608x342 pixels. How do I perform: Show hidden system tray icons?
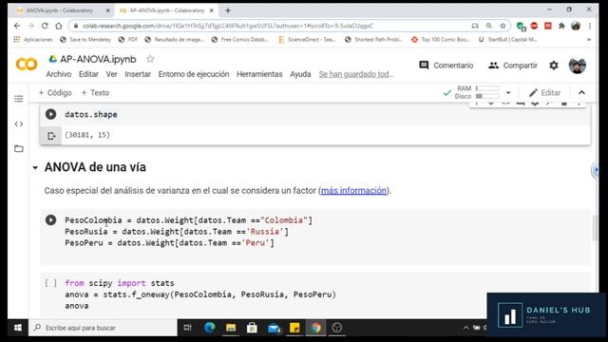point(466,328)
